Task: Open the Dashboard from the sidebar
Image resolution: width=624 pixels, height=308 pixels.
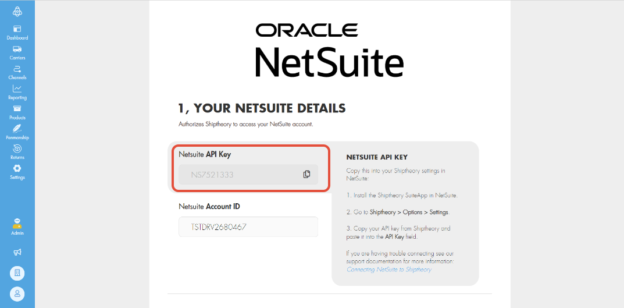Action: [x=17, y=32]
